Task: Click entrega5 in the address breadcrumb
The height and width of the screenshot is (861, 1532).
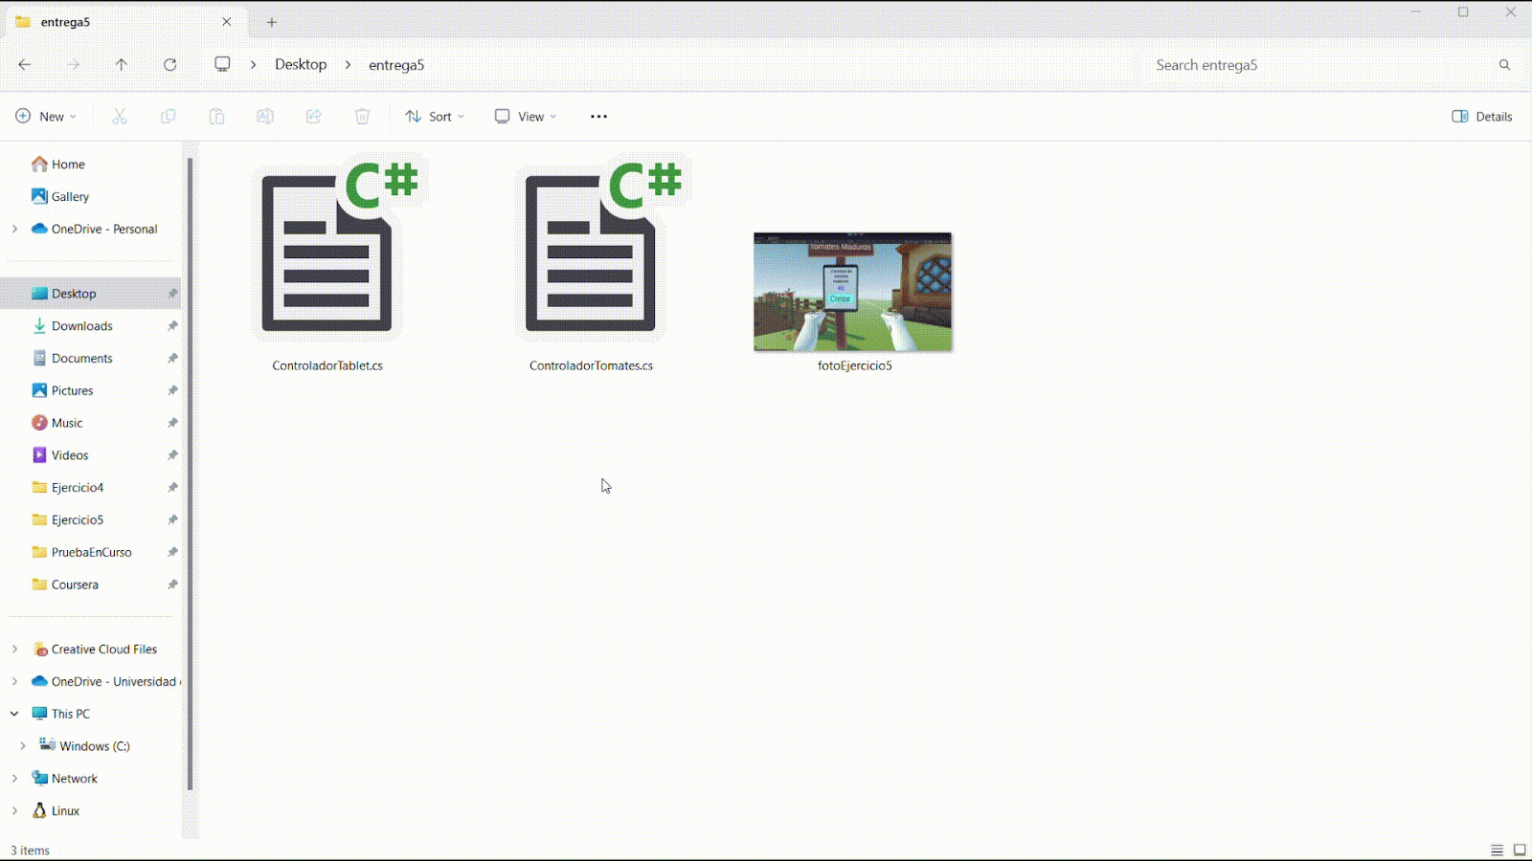Action: 396,64
